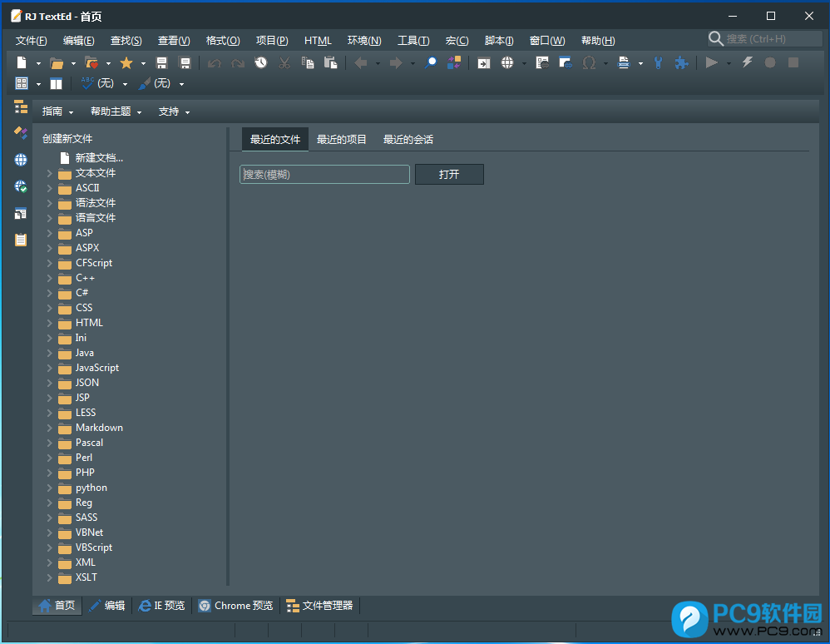830x644 pixels.
Task: Select the 首页 bottom tab
Action: [57, 606]
